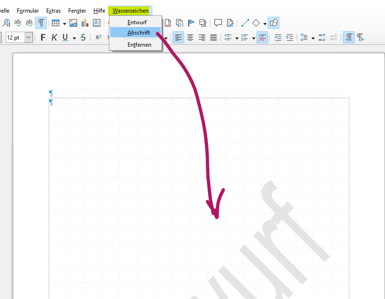This screenshot has height=299, width=385.
Task: Toggle the draw functions button
Action: [273, 23]
